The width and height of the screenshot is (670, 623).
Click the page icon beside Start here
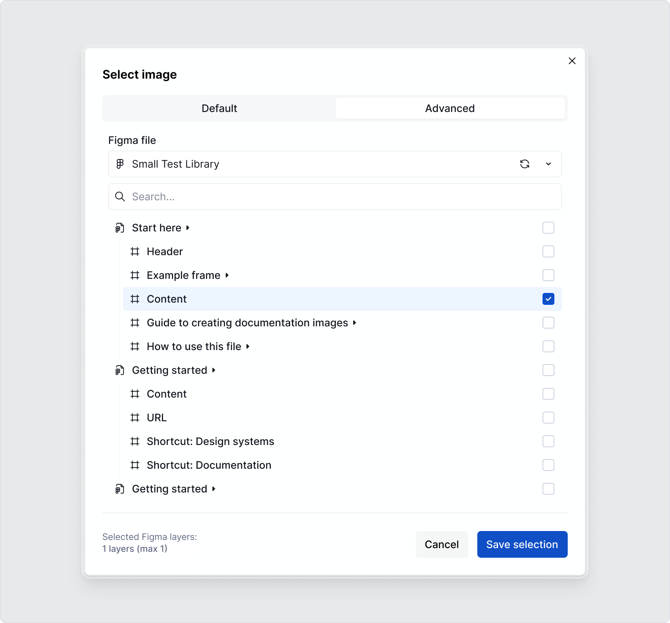point(119,228)
